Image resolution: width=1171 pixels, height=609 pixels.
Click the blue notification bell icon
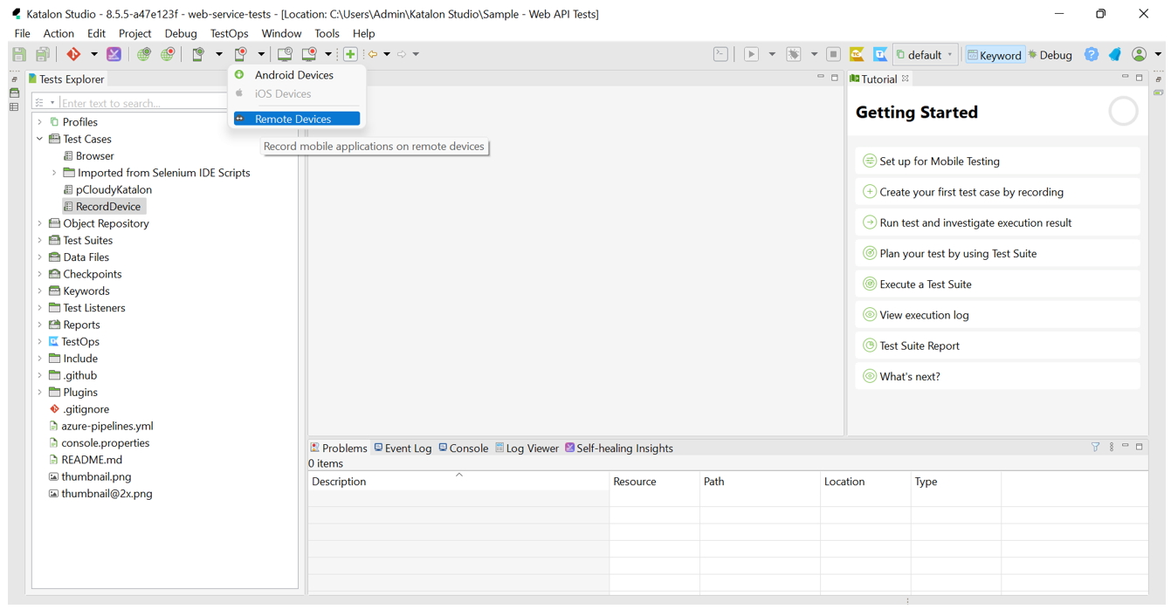pyautogui.click(x=1115, y=54)
